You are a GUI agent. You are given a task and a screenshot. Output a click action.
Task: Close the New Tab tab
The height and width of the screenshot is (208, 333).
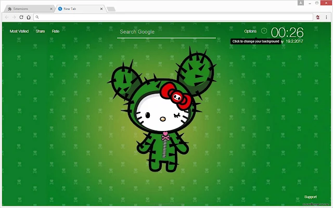pos(101,9)
